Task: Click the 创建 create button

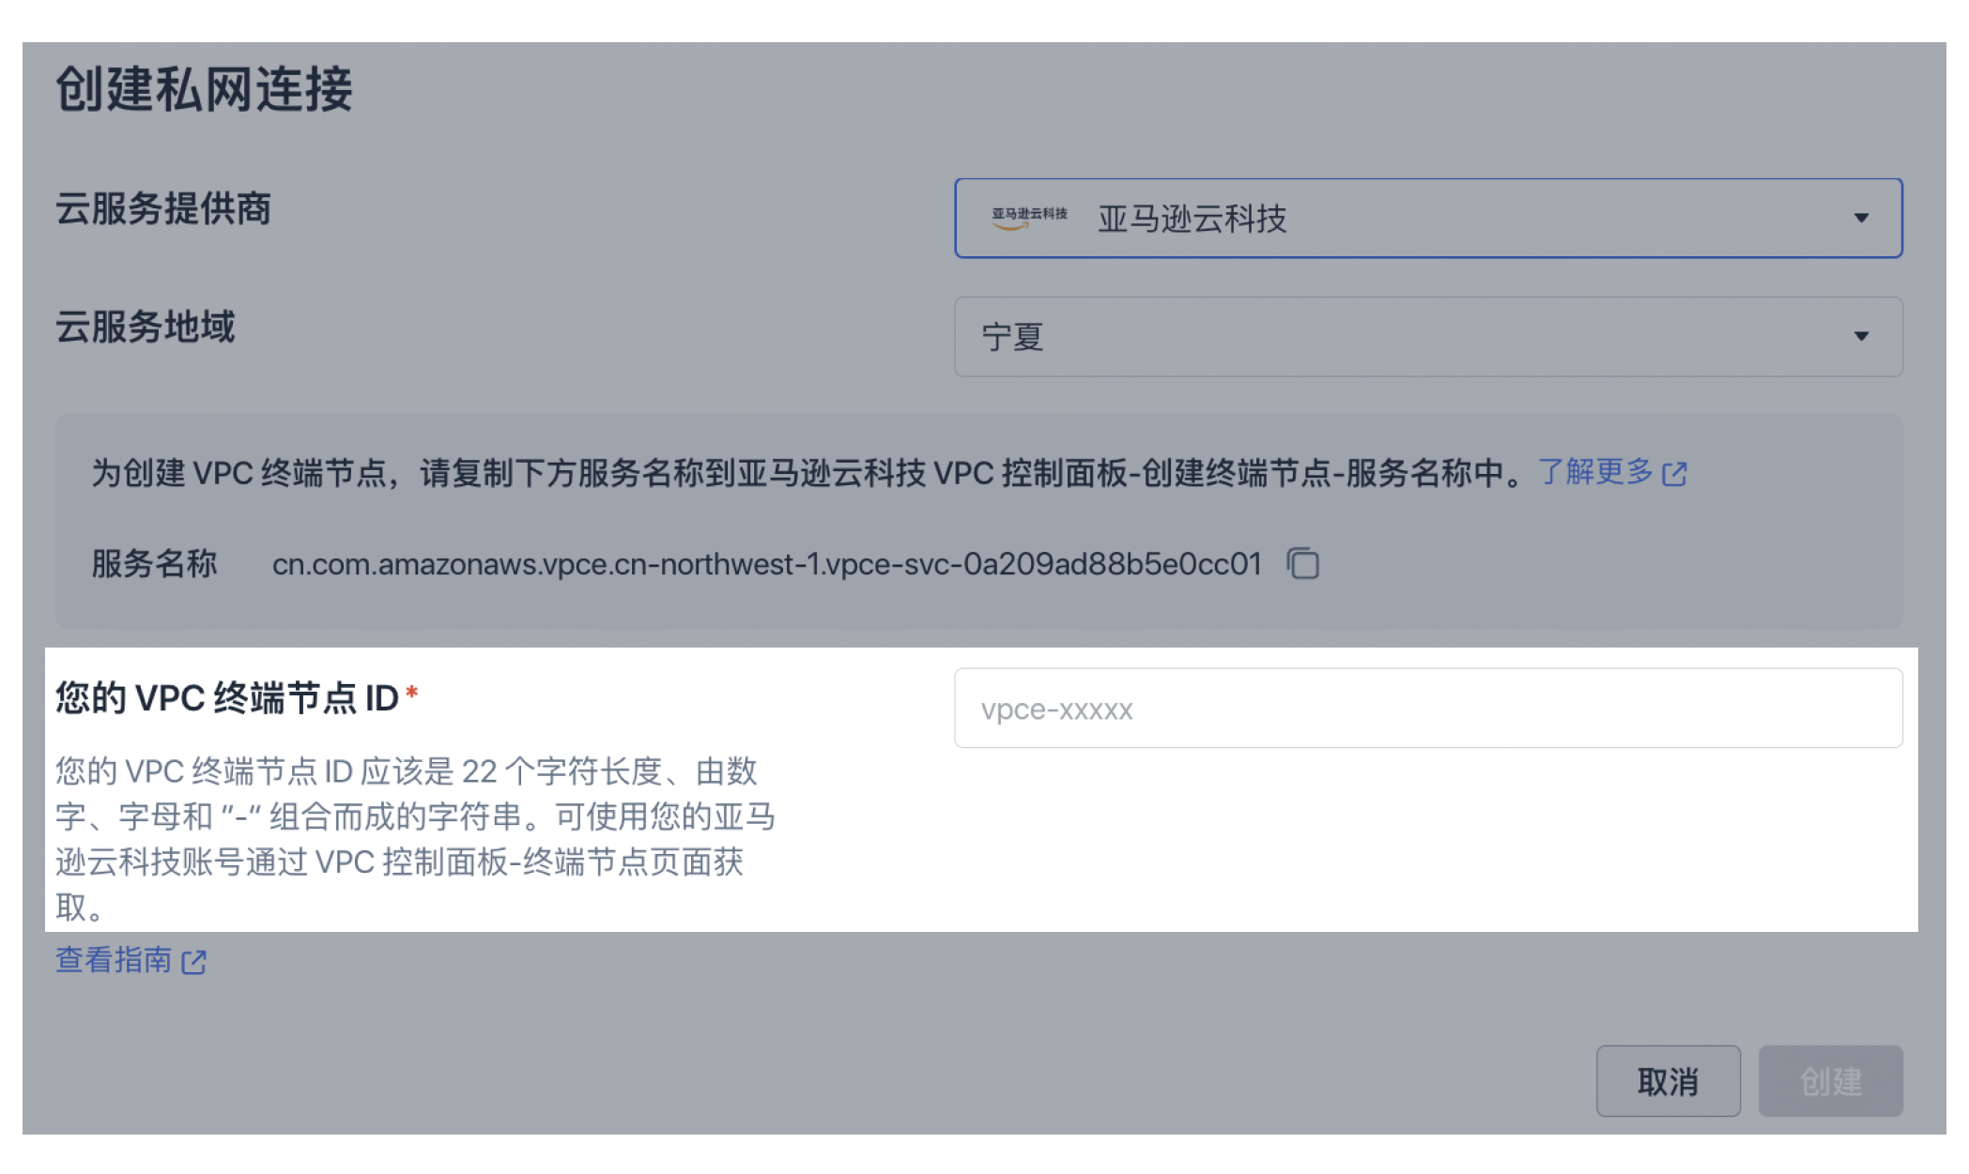Action: [x=1830, y=1081]
